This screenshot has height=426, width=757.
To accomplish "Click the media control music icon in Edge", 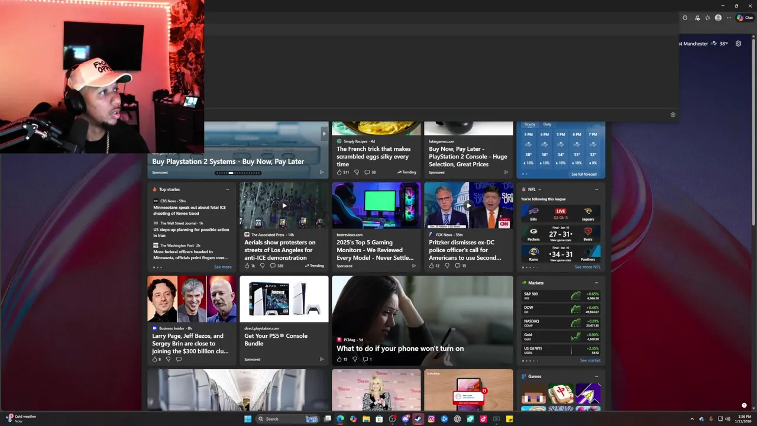I will 697,18.
